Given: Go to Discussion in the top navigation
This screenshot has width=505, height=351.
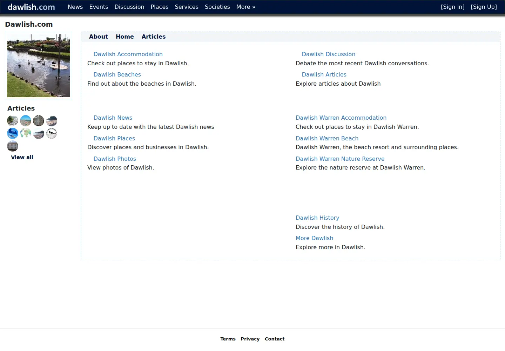Looking at the screenshot, I should coord(129,7).
